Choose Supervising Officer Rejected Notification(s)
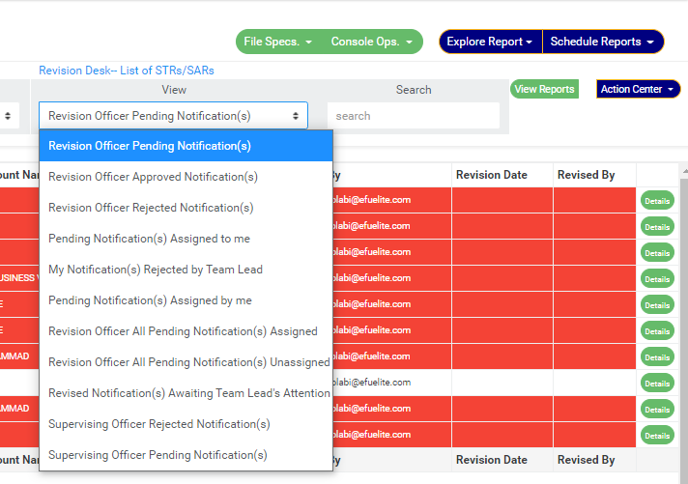Screen dimensions: 688x484 [x=159, y=424]
